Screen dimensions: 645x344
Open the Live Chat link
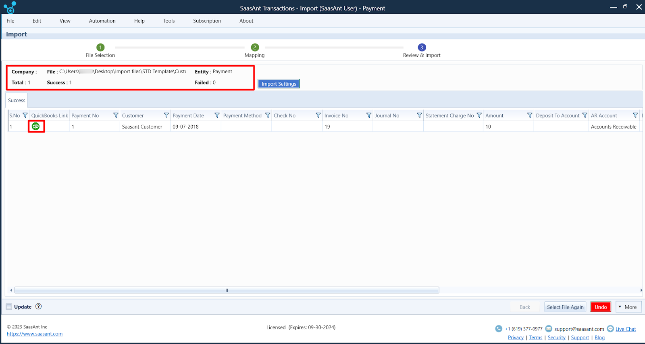[626, 329]
